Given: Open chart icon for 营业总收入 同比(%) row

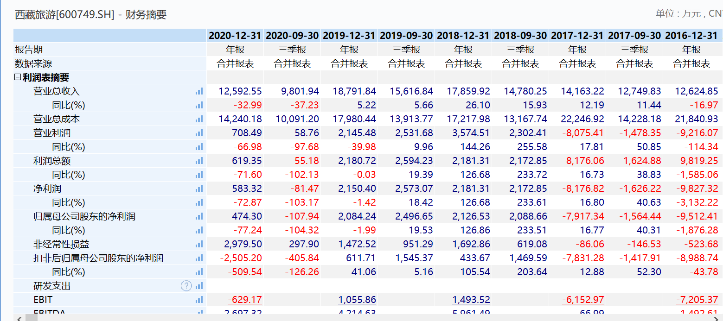Looking at the screenshot, I should click(199, 106).
